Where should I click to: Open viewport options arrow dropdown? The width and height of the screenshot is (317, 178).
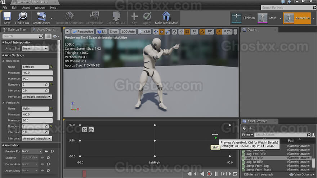tap(67, 32)
